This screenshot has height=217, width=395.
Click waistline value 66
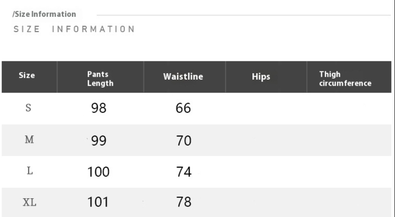(x=183, y=108)
